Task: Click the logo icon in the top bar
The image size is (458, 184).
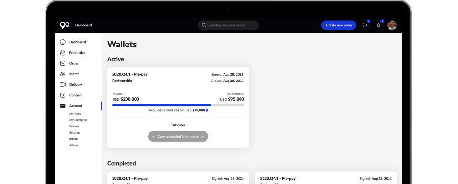Action: click(x=65, y=25)
